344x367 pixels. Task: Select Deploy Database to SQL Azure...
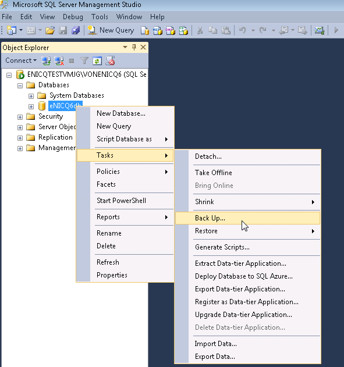point(248,276)
